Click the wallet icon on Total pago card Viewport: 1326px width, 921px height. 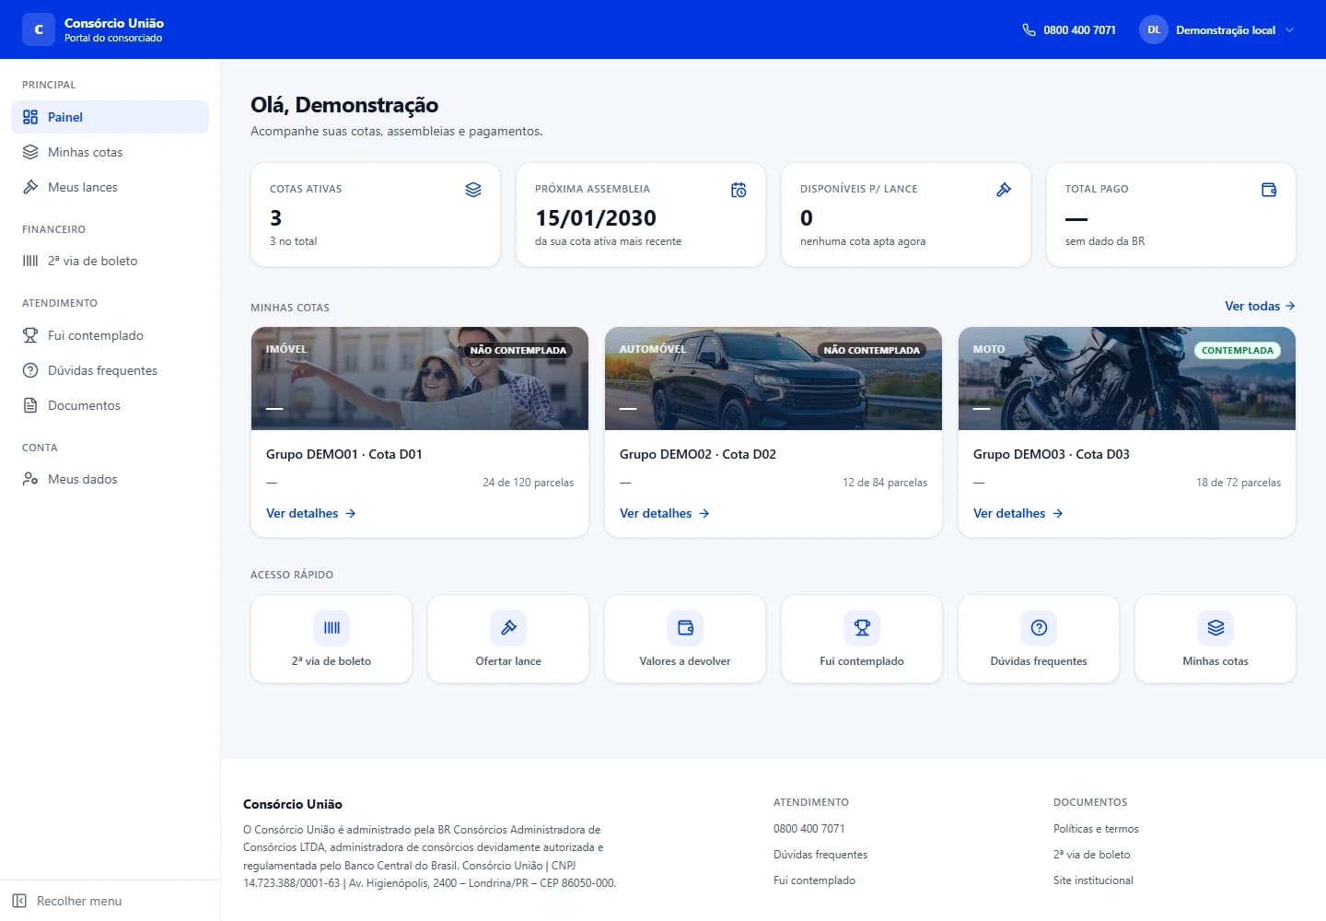pos(1269,190)
